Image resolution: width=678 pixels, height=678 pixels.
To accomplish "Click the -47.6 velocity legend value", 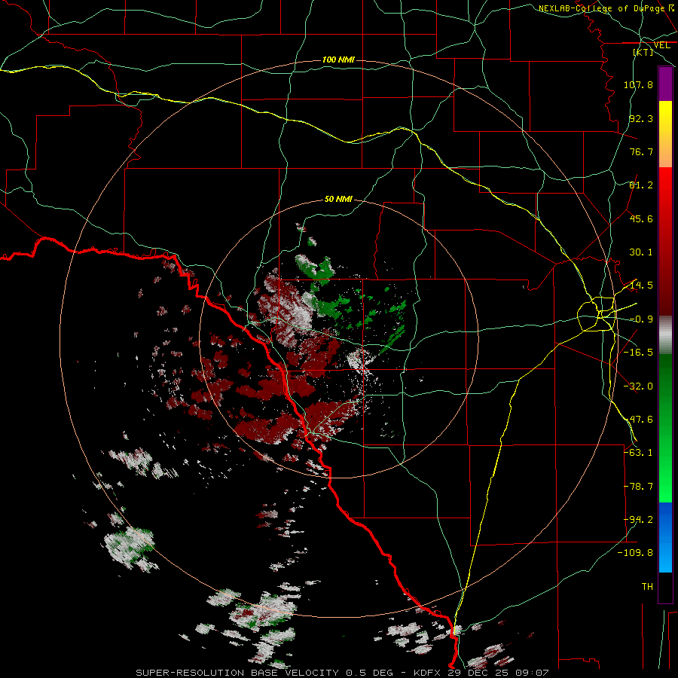I will coord(638,420).
